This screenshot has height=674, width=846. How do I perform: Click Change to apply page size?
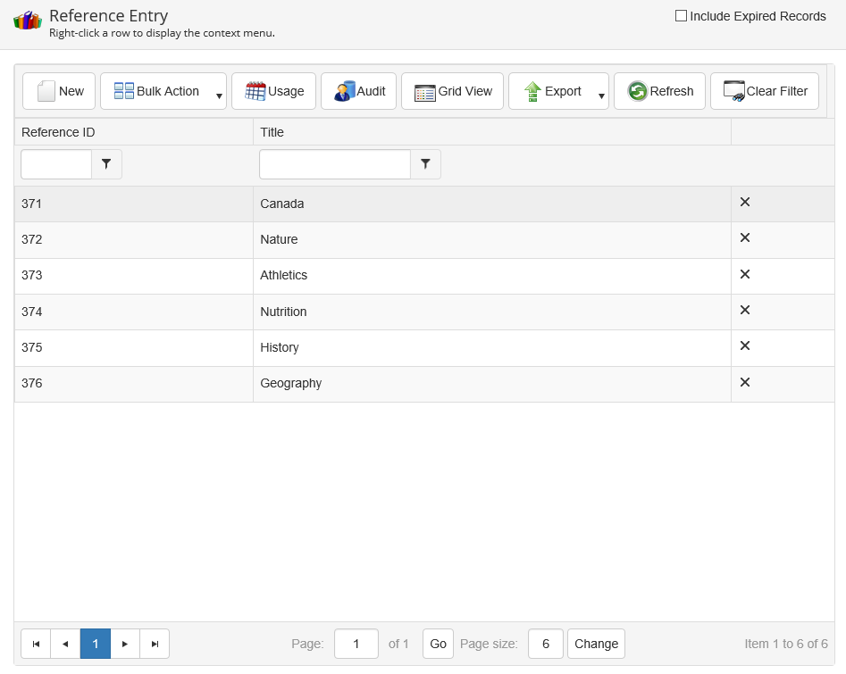point(596,644)
